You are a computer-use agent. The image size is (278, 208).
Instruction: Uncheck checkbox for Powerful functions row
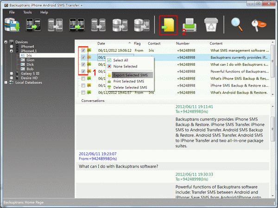[x=83, y=71]
